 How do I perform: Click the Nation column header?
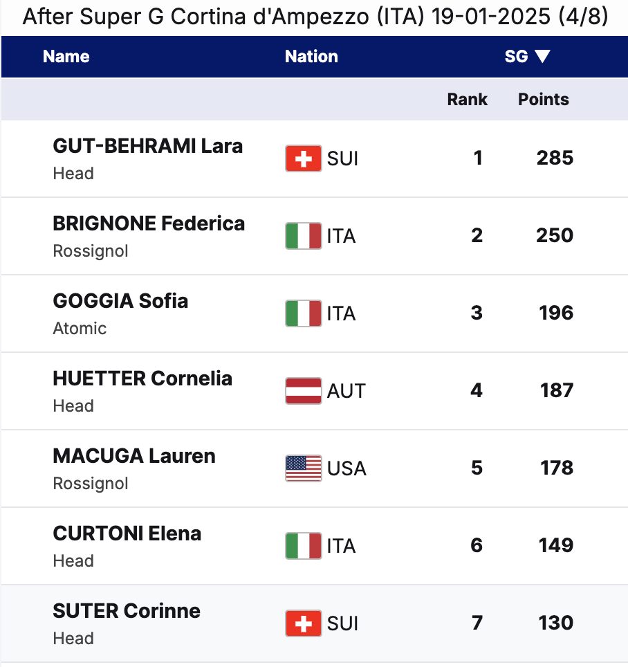pyautogui.click(x=311, y=57)
